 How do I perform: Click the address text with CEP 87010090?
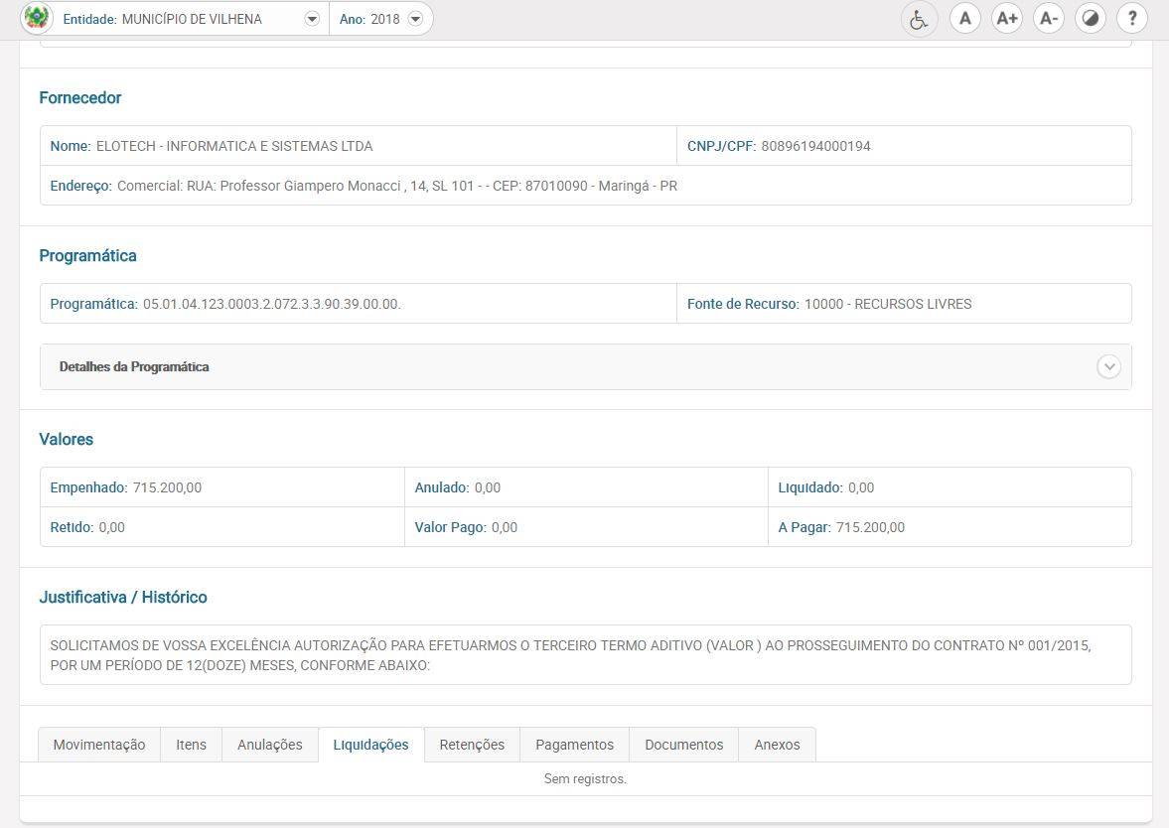click(x=397, y=186)
